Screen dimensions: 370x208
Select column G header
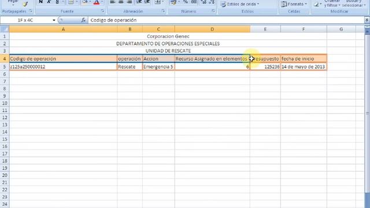click(x=341, y=29)
